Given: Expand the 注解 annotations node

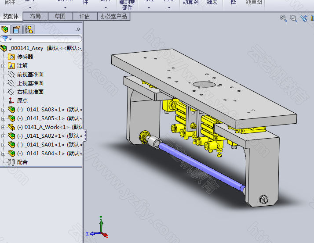Looking at the screenshot, I should 3,66.
